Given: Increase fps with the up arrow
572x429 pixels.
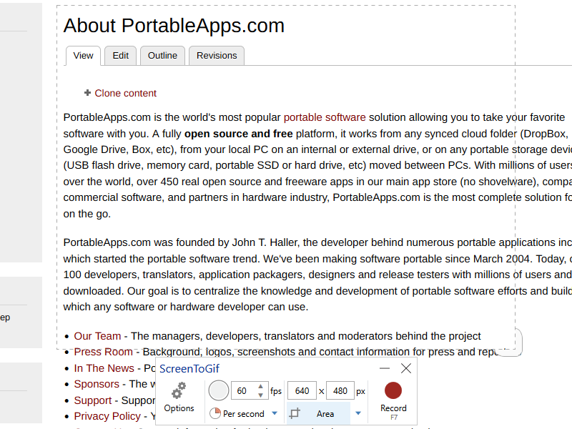Looking at the screenshot, I should tap(262, 387).
